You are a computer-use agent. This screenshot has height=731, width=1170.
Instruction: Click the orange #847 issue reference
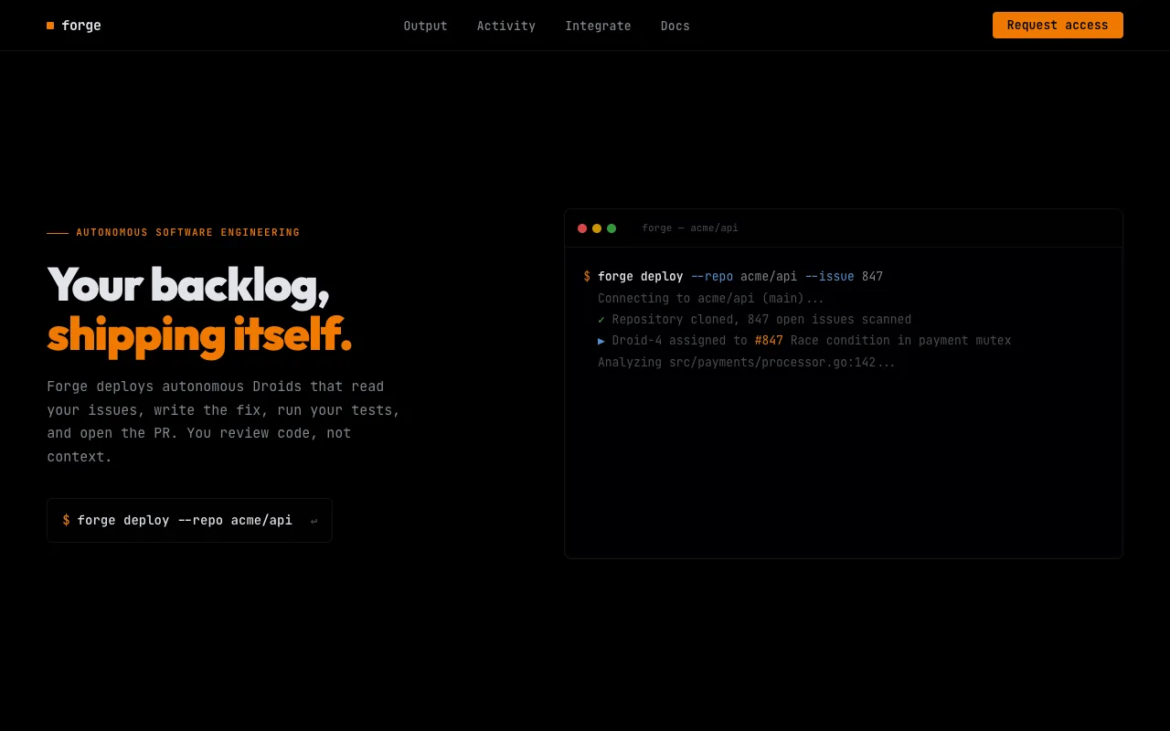pyautogui.click(x=769, y=341)
